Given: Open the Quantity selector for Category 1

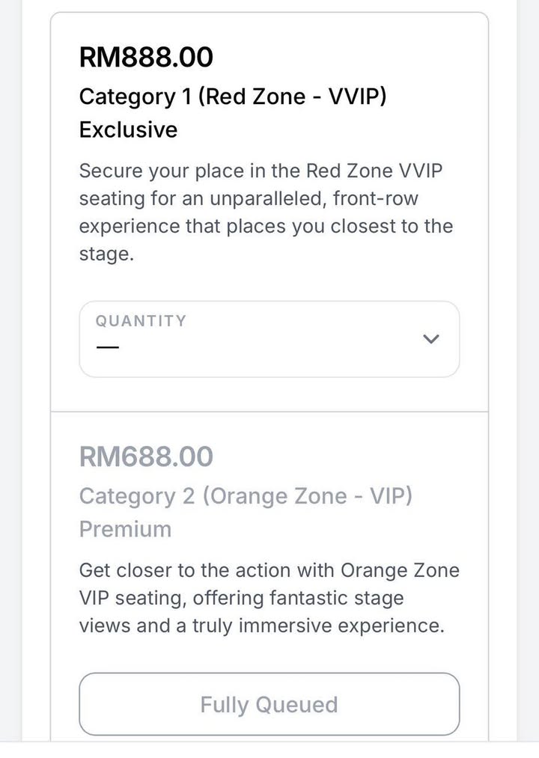Looking at the screenshot, I should pyautogui.click(x=269, y=339).
